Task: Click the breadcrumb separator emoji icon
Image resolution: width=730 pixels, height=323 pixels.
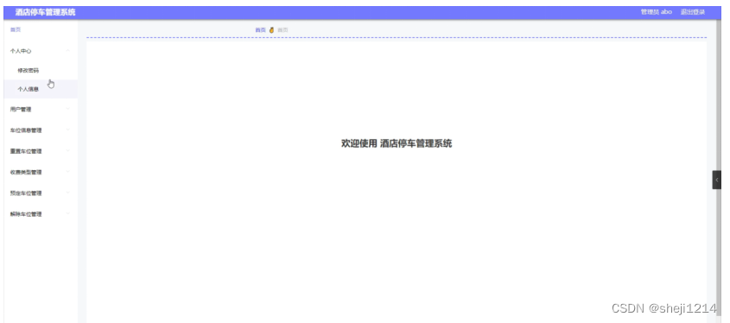Action: tap(272, 29)
